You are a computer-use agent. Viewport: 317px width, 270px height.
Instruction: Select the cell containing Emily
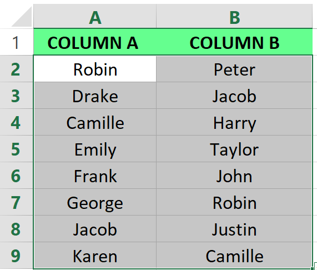coord(95,149)
